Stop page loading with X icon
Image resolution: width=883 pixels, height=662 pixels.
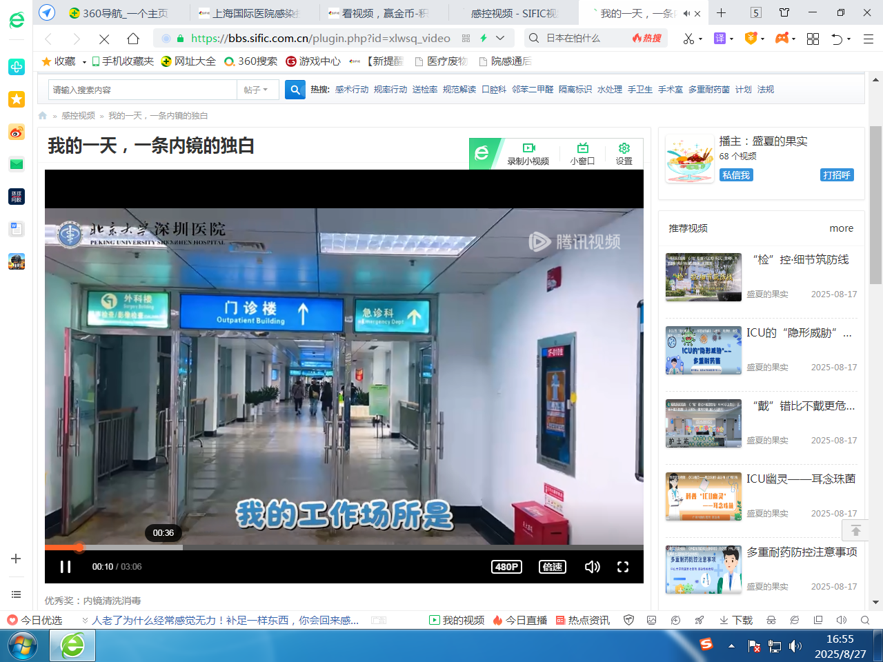(x=104, y=39)
